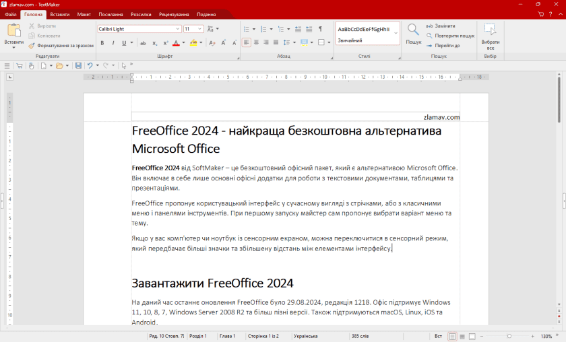Toggle touch mode hand icon
The height and width of the screenshot is (342, 566).
click(32, 66)
